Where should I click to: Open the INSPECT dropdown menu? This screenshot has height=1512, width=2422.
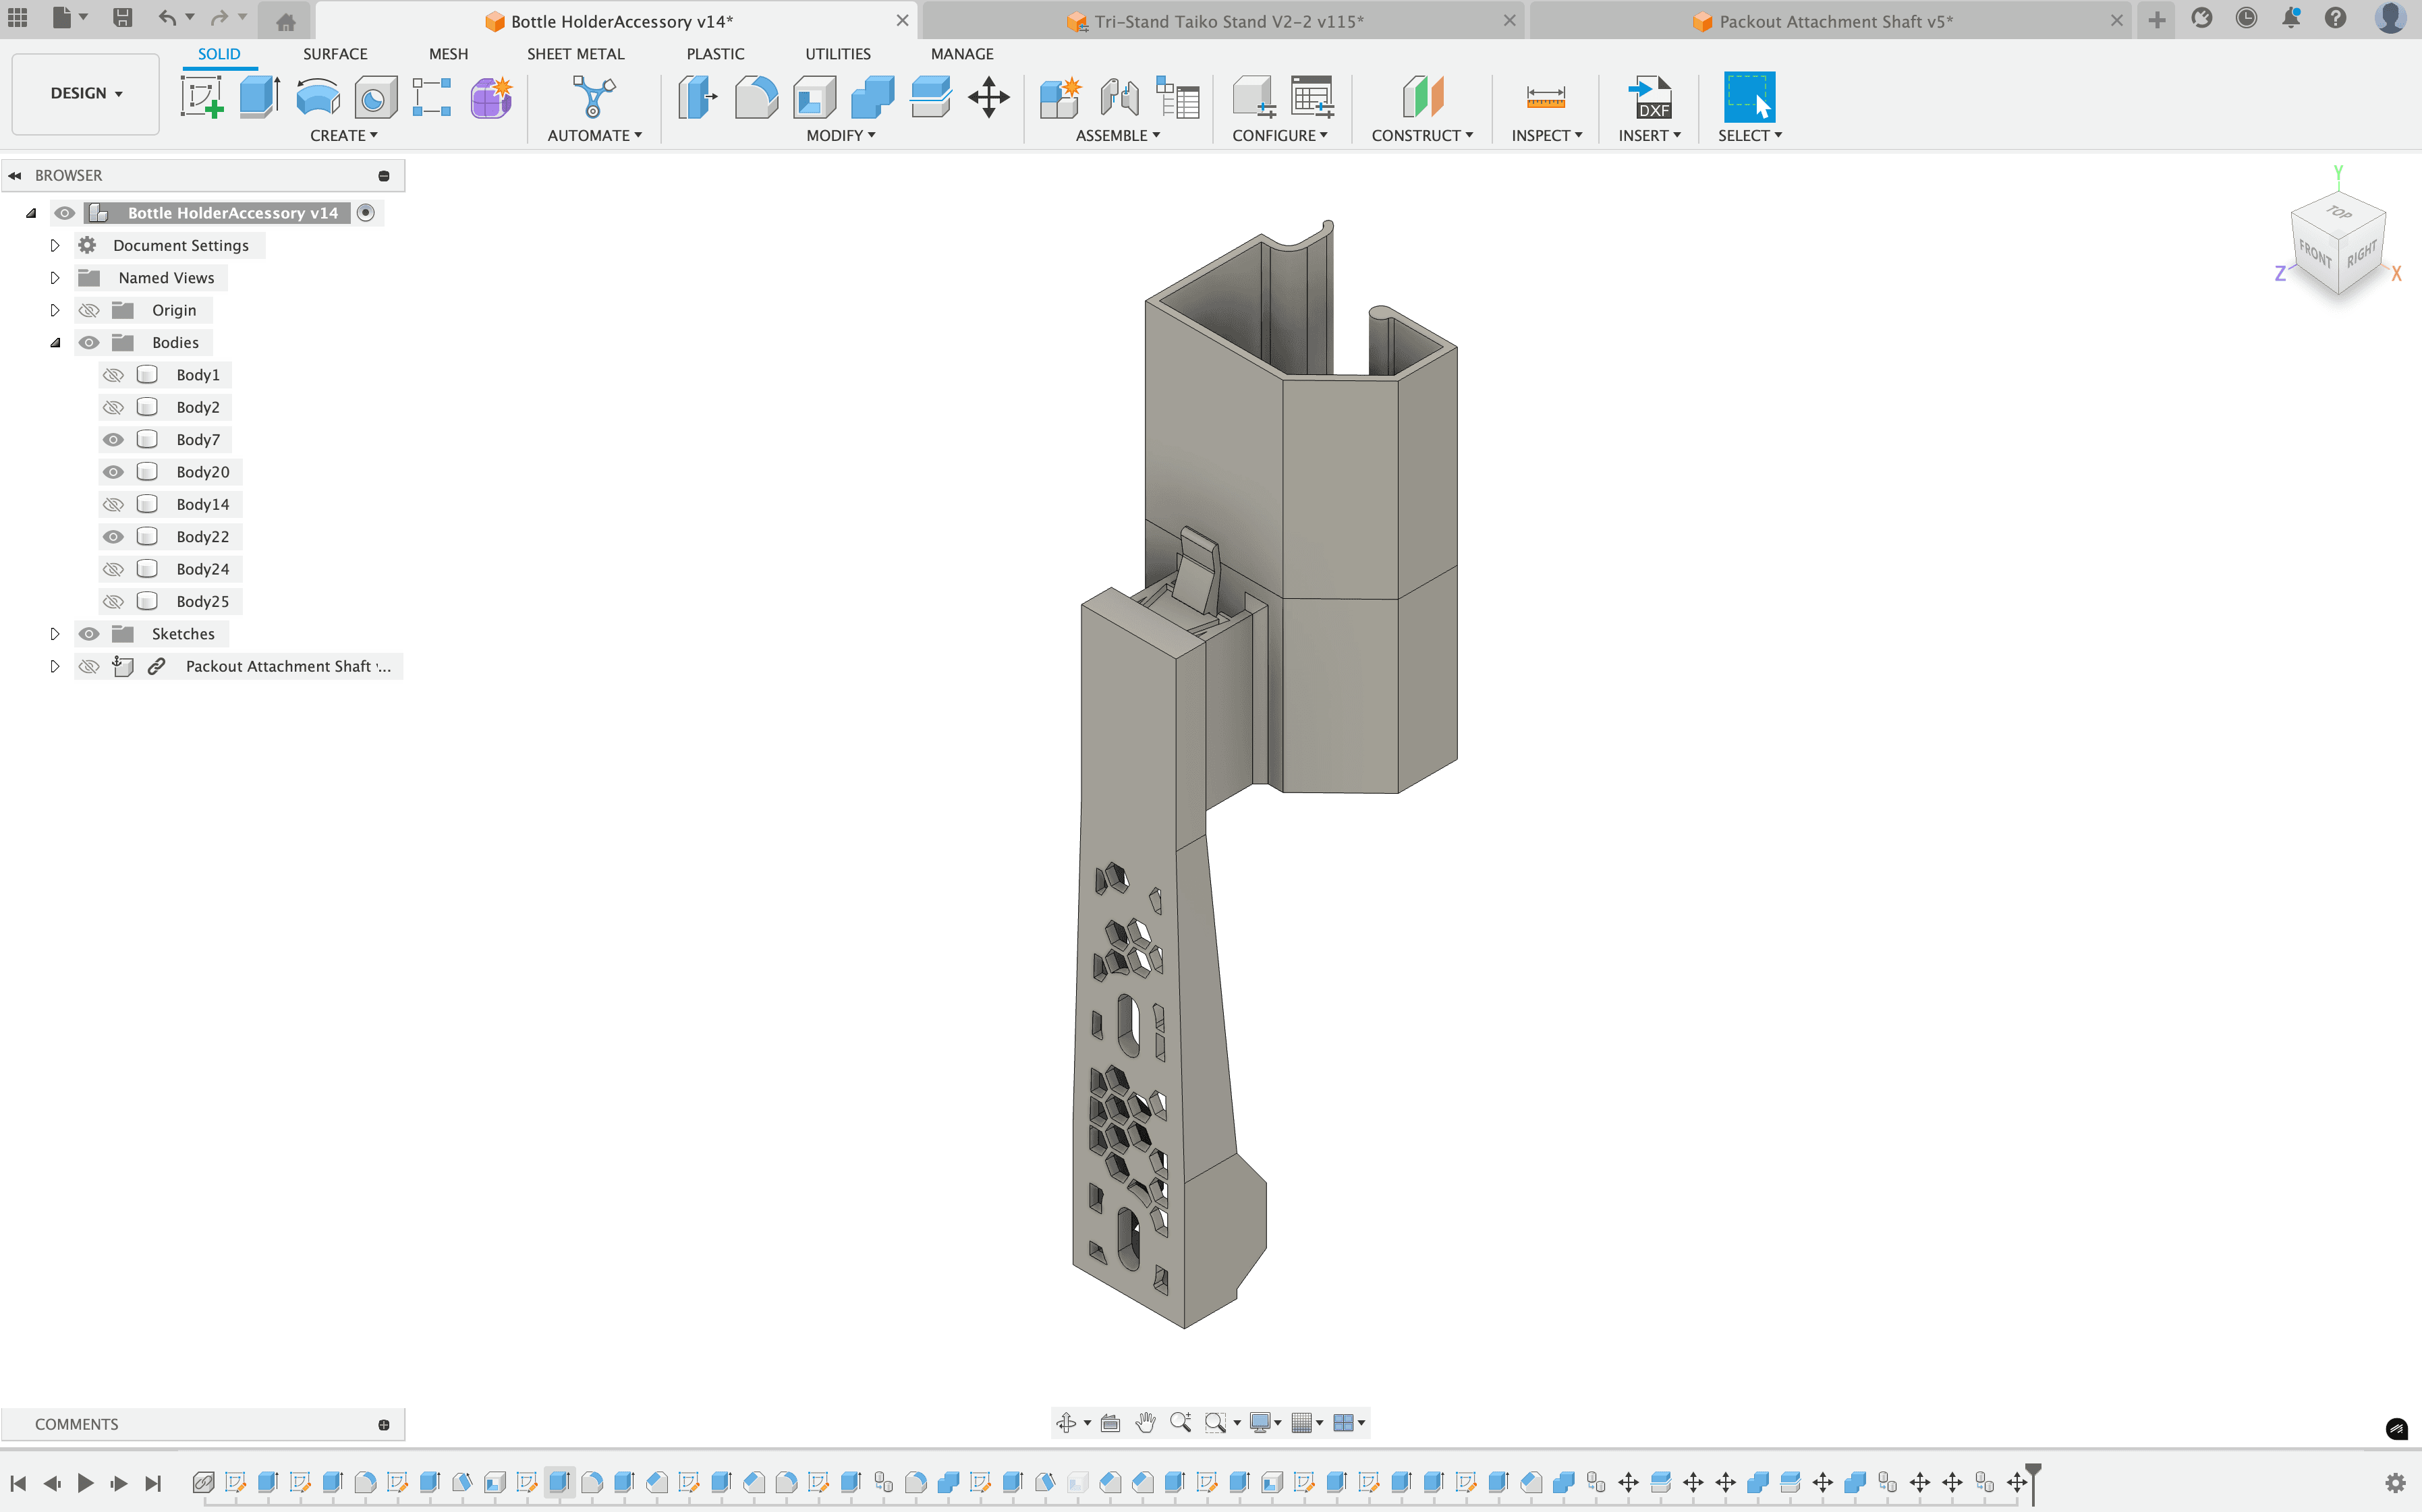click(x=1546, y=135)
